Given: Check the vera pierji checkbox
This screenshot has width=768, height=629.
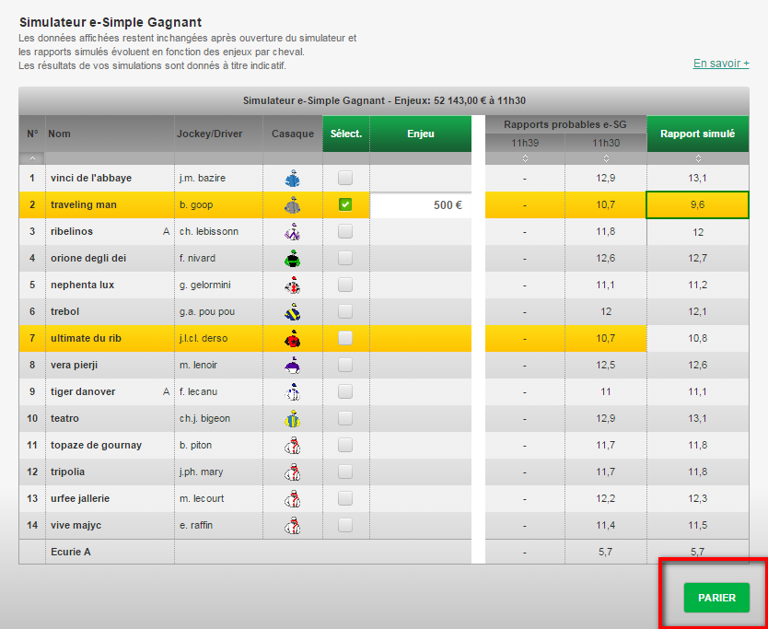Looking at the screenshot, I should click(x=345, y=365).
